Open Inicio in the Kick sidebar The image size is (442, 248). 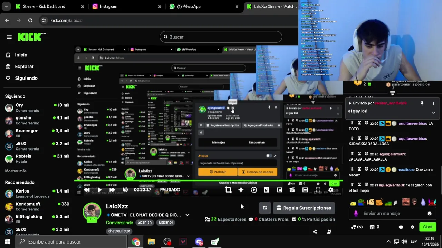pos(16,55)
